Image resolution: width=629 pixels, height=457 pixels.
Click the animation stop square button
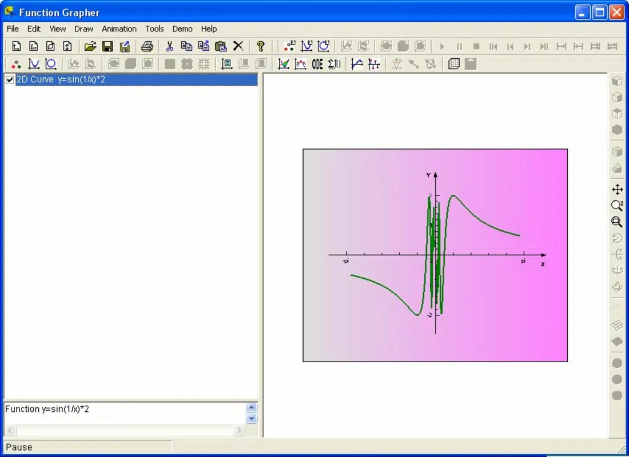(476, 47)
